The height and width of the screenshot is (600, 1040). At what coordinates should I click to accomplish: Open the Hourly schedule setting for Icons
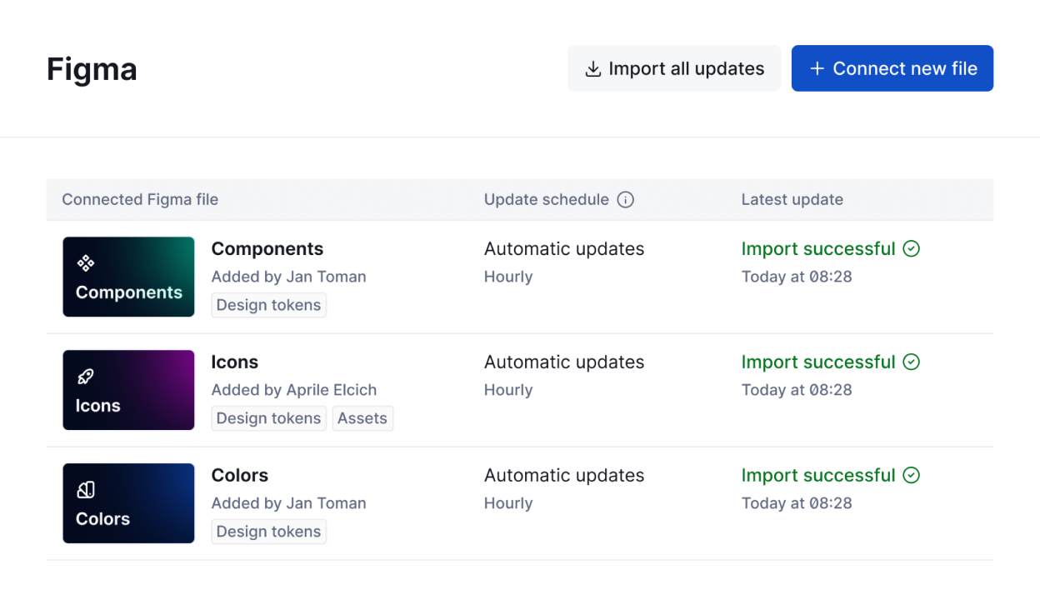(508, 389)
